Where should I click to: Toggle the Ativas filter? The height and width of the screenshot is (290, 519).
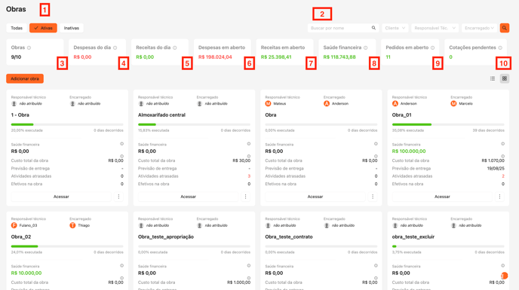click(43, 28)
